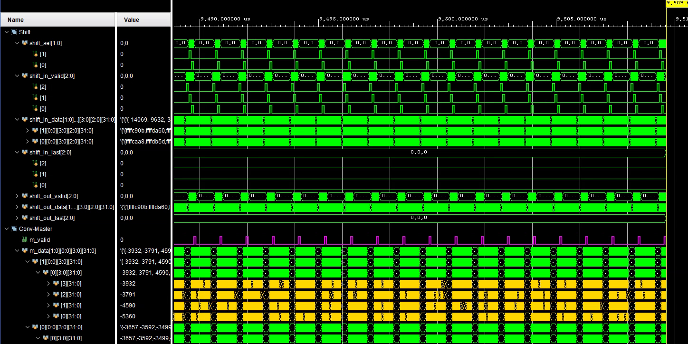The height and width of the screenshot is (344, 688).
Task: Click the m_valid signal icon
Action: [24, 240]
